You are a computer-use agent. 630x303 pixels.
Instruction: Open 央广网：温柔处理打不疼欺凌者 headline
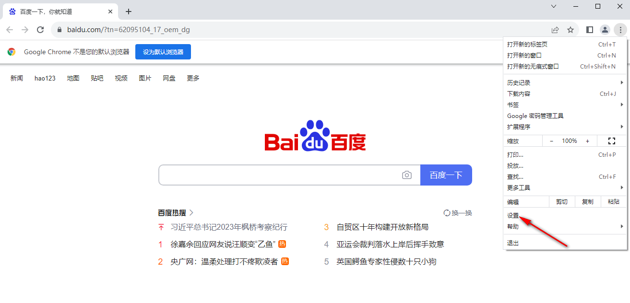224,261
